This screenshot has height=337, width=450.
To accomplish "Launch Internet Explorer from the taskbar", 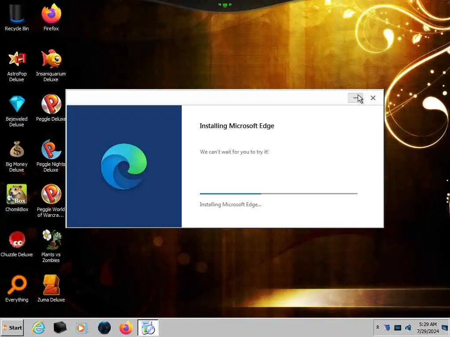I will point(39,327).
